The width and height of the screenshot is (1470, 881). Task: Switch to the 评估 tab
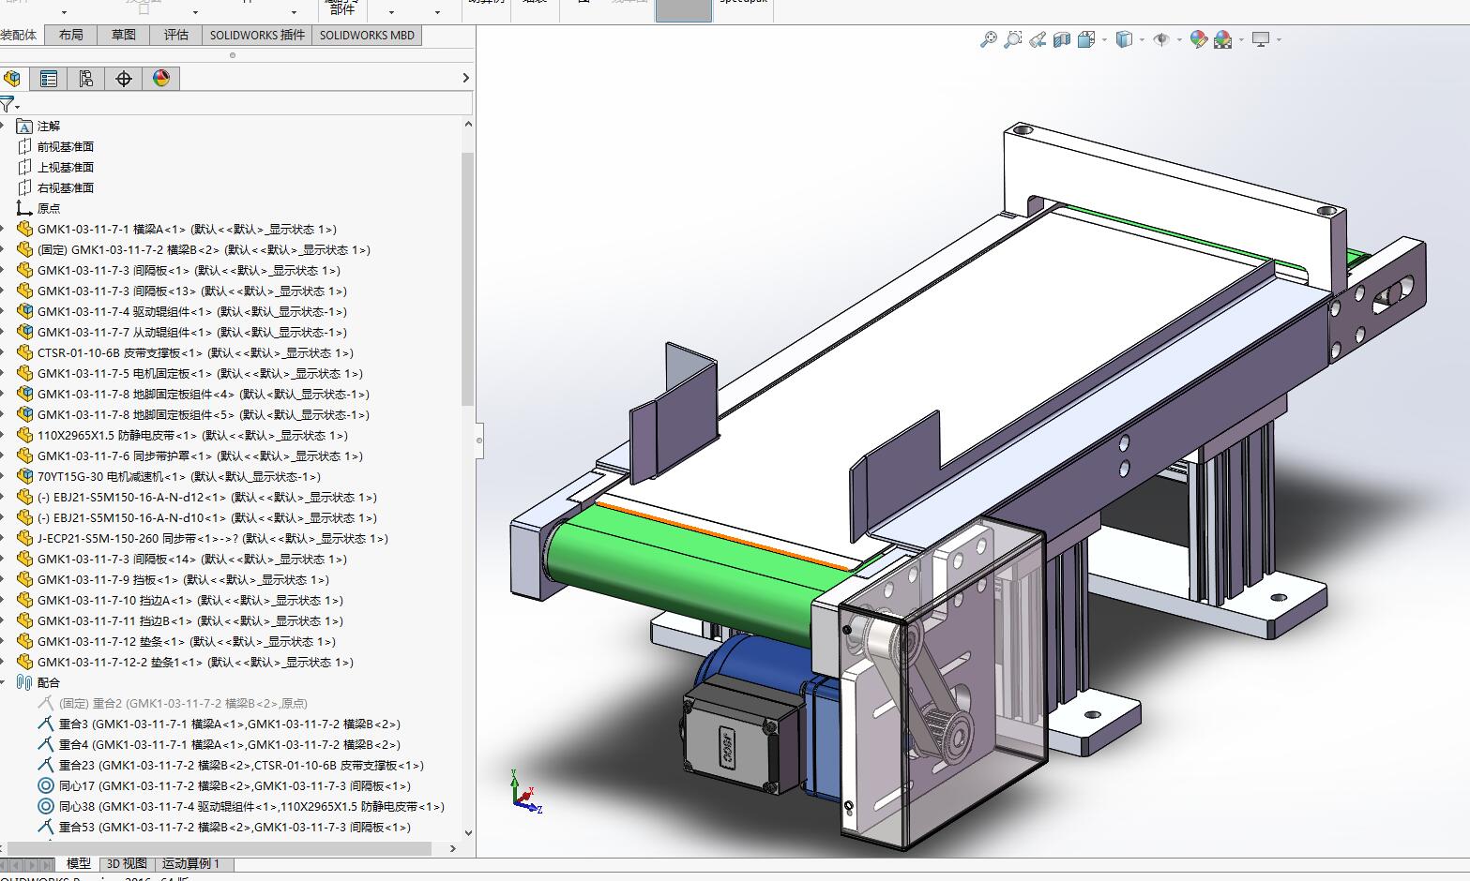[x=176, y=35]
